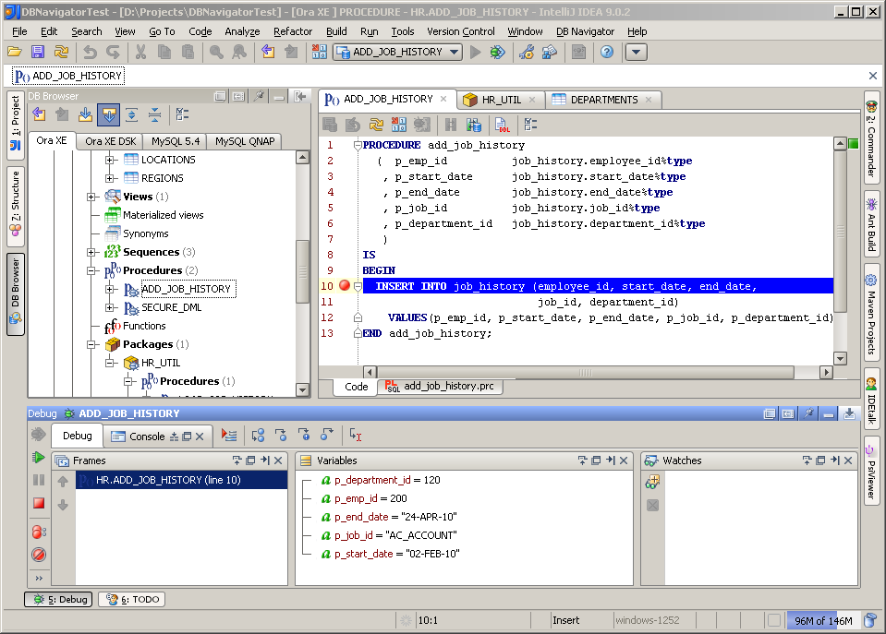Click the Cut scissors icon

140,52
